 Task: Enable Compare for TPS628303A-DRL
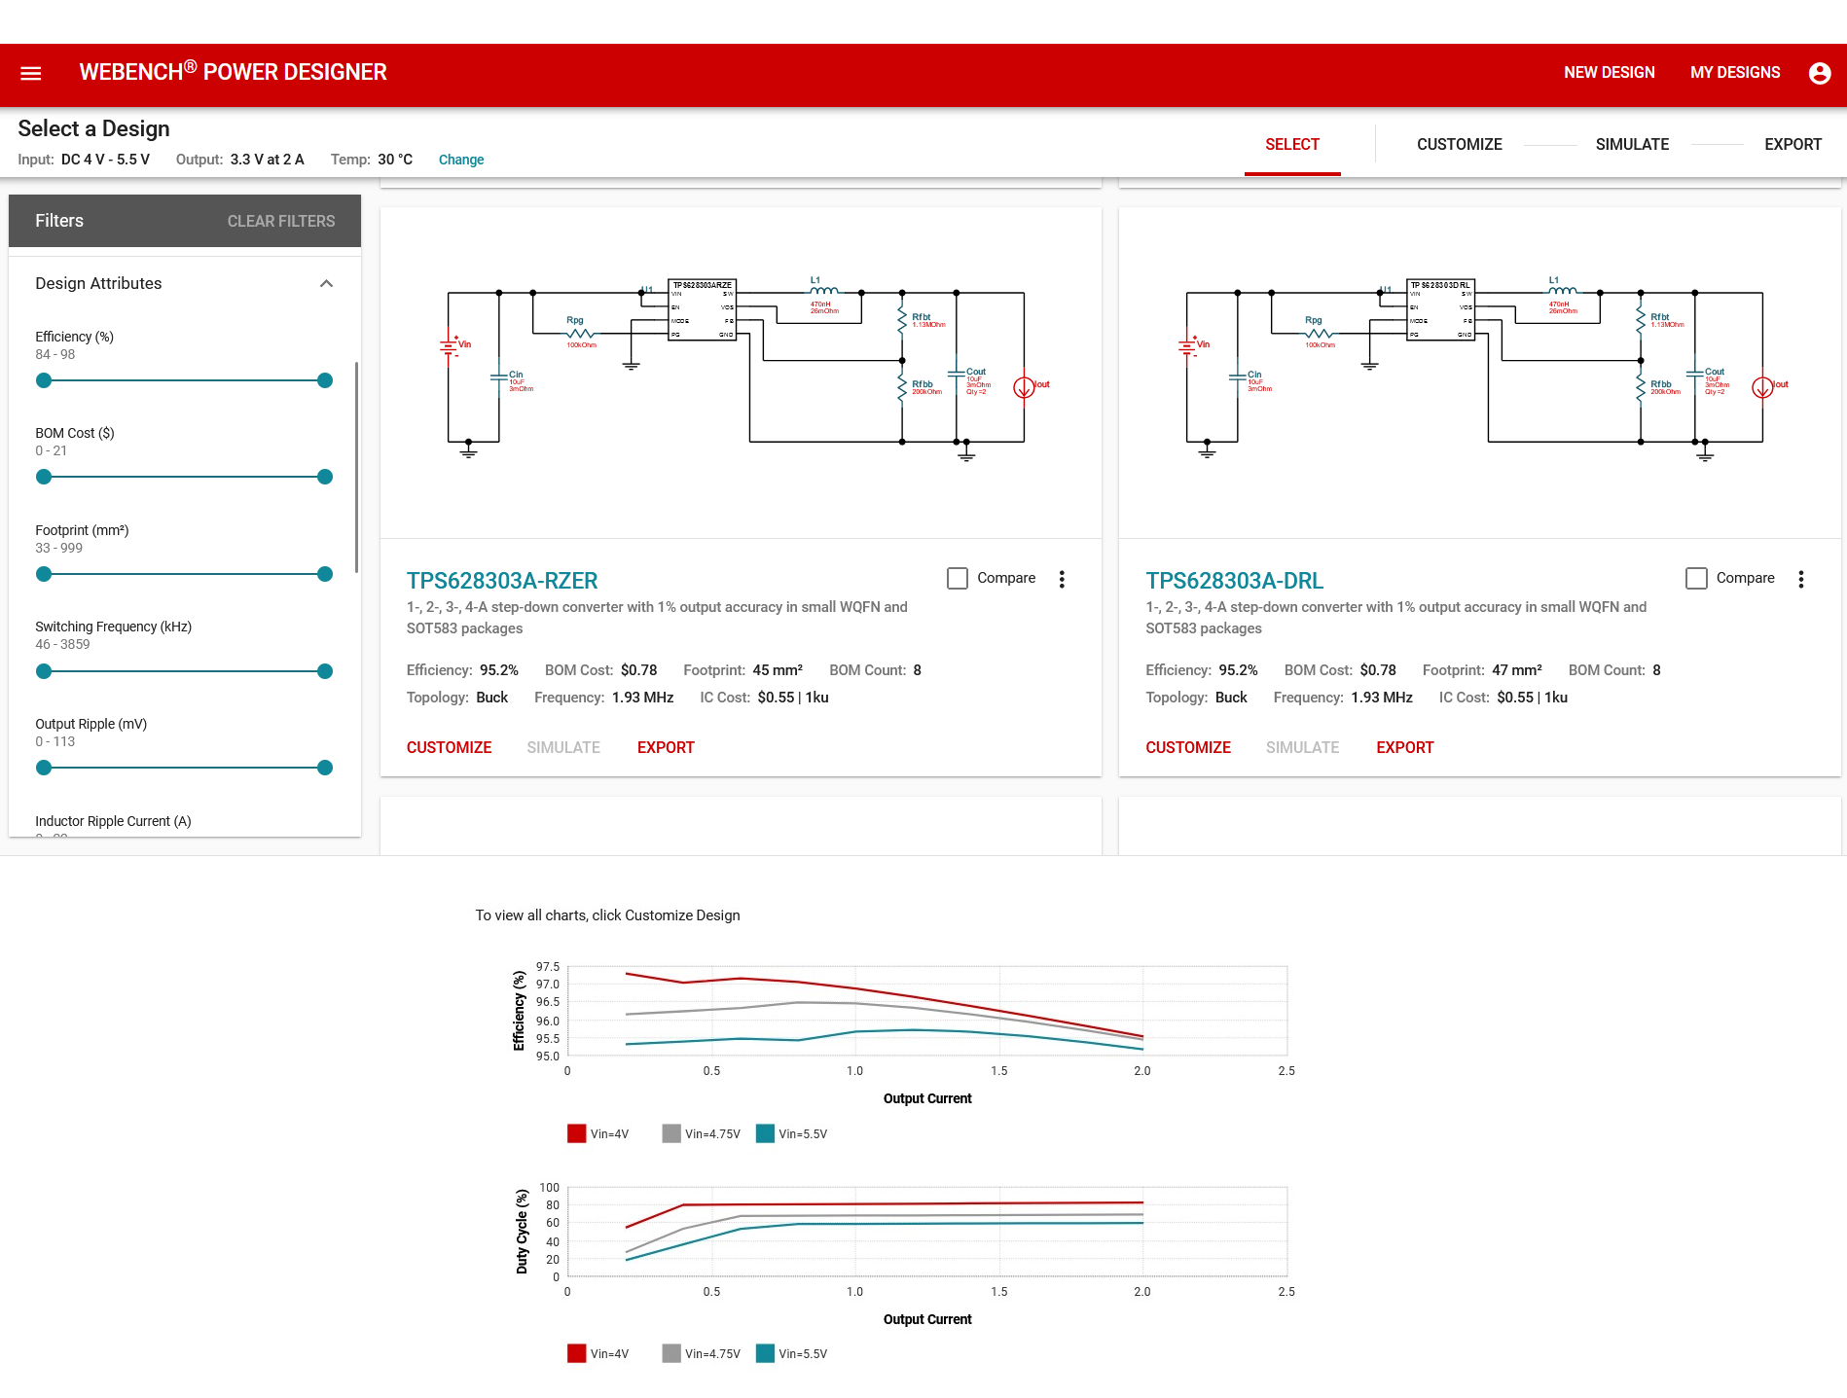[1697, 578]
